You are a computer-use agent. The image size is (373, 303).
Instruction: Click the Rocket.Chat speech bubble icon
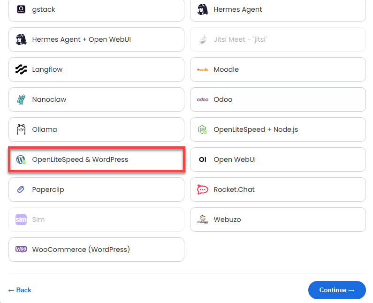(x=203, y=189)
